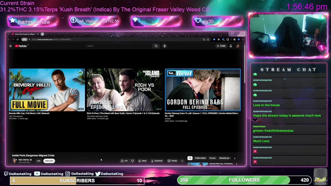Go back in the browser
The image size is (331, 186).
[x=9, y=40]
